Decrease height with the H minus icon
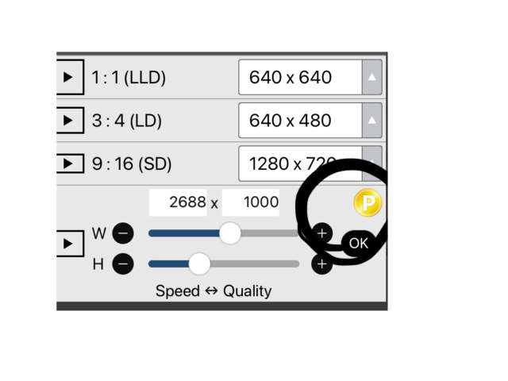Viewport: 508px width, 381px height. coord(123,264)
